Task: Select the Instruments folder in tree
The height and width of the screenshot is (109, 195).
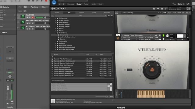Action: pos(64,35)
